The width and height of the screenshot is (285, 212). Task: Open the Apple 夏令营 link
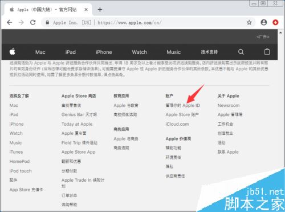[74, 133]
